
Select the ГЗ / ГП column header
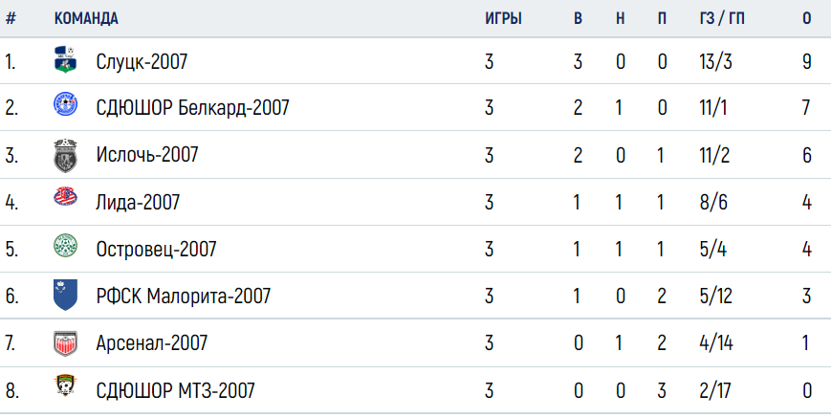[x=722, y=18]
